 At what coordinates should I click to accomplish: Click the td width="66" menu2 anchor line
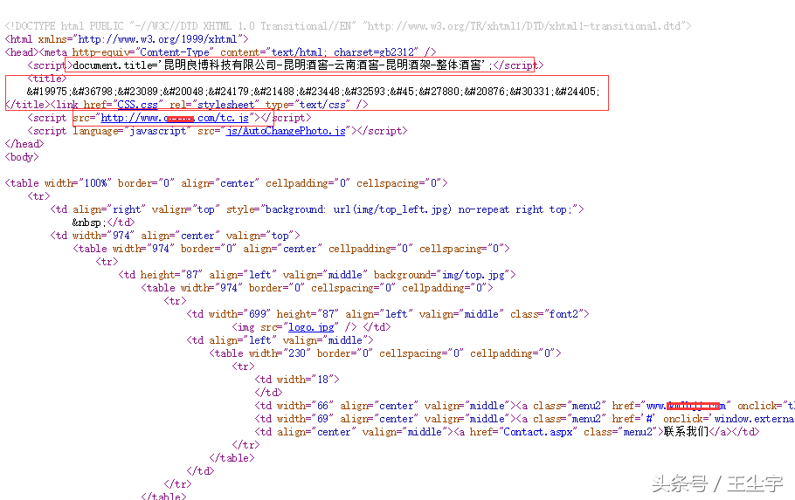524,407
